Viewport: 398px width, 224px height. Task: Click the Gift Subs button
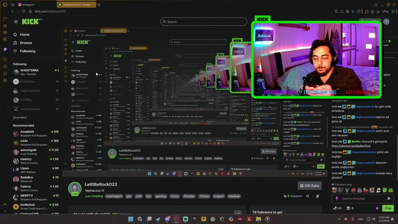(309, 186)
